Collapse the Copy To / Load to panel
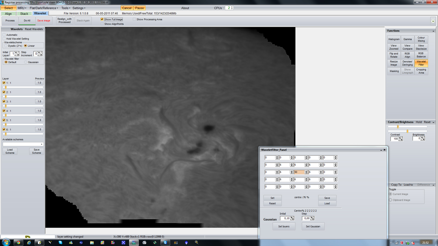The image size is (438, 246). [433, 185]
